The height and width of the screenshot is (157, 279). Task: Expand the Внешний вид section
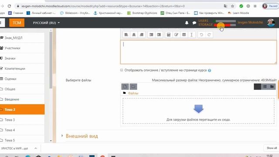82,136
